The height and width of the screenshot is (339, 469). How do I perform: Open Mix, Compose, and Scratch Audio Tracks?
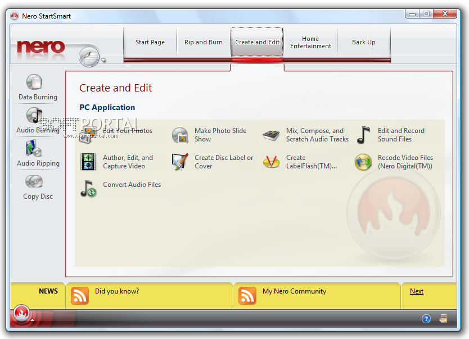[317, 135]
